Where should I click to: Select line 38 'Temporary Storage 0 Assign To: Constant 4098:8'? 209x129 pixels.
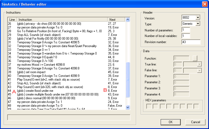coord(66,68)
